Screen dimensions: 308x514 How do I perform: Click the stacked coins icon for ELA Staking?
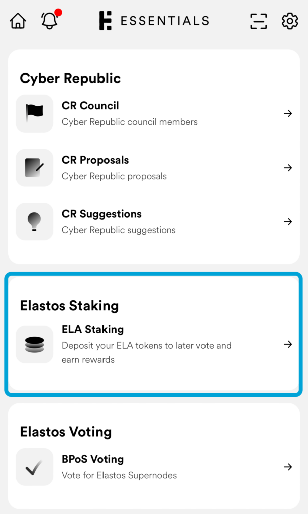pos(34,344)
